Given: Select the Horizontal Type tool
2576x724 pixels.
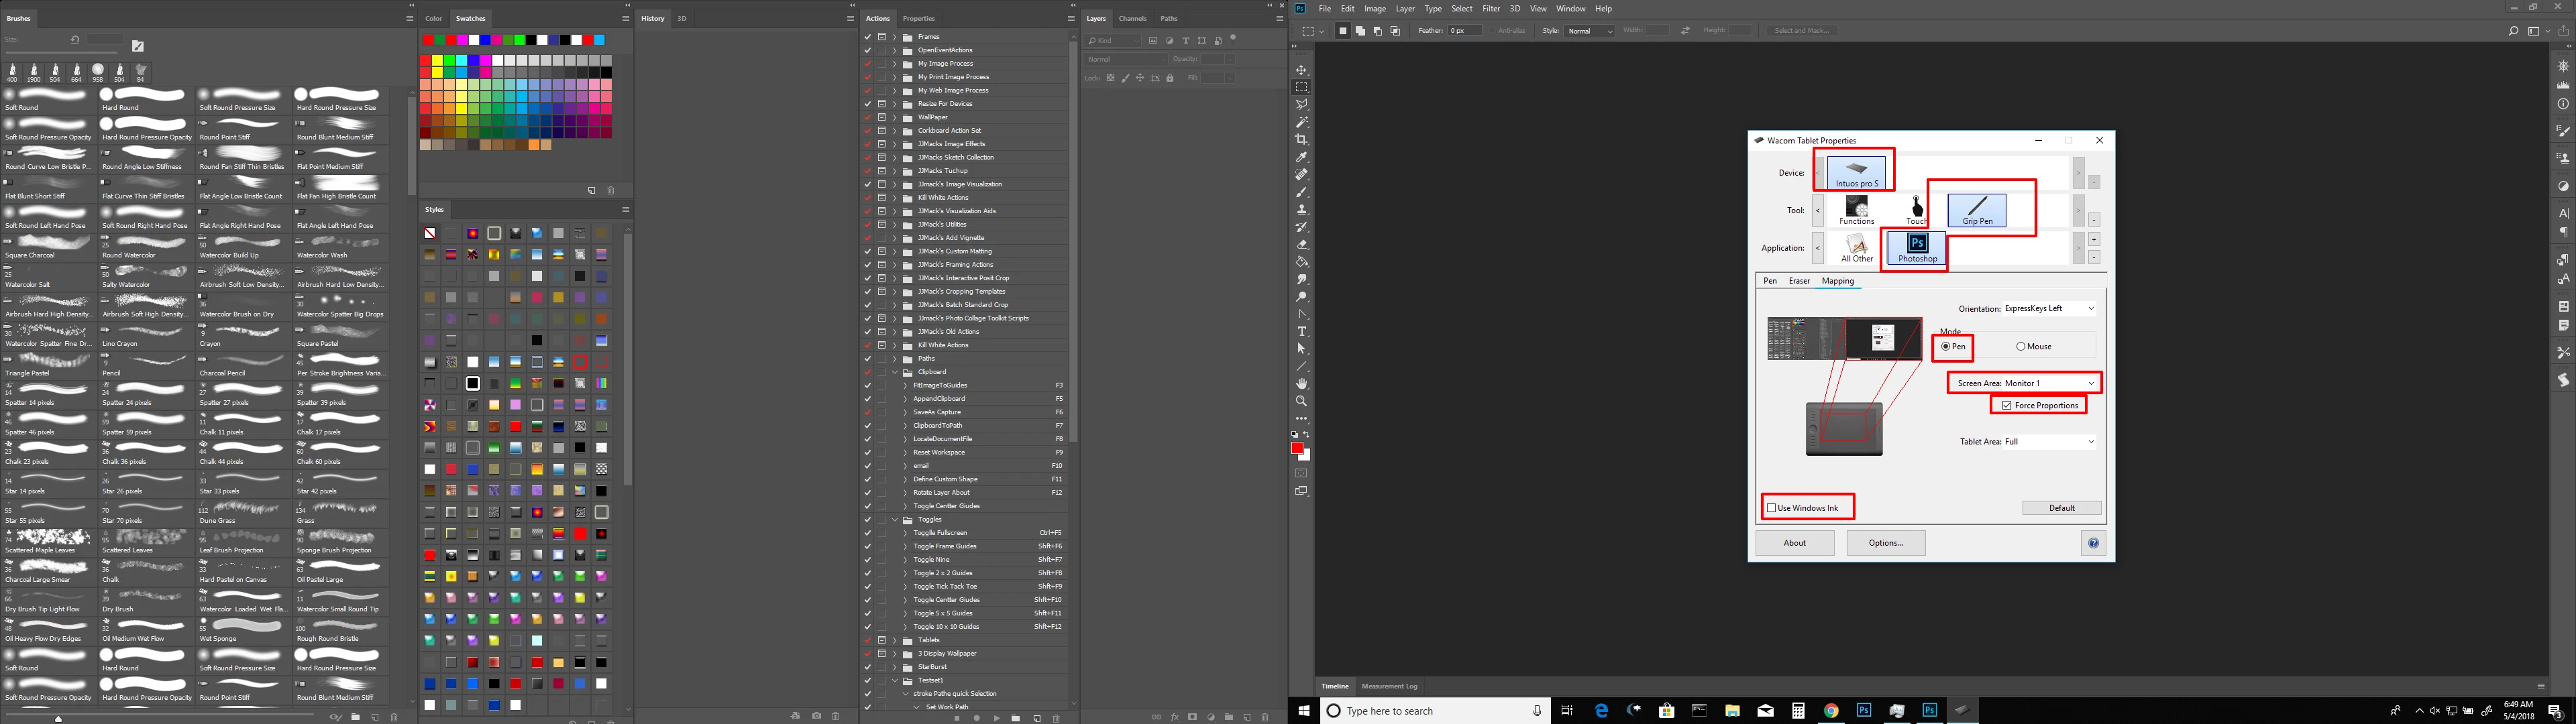Looking at the screenshot, I should pos(1301,331).
